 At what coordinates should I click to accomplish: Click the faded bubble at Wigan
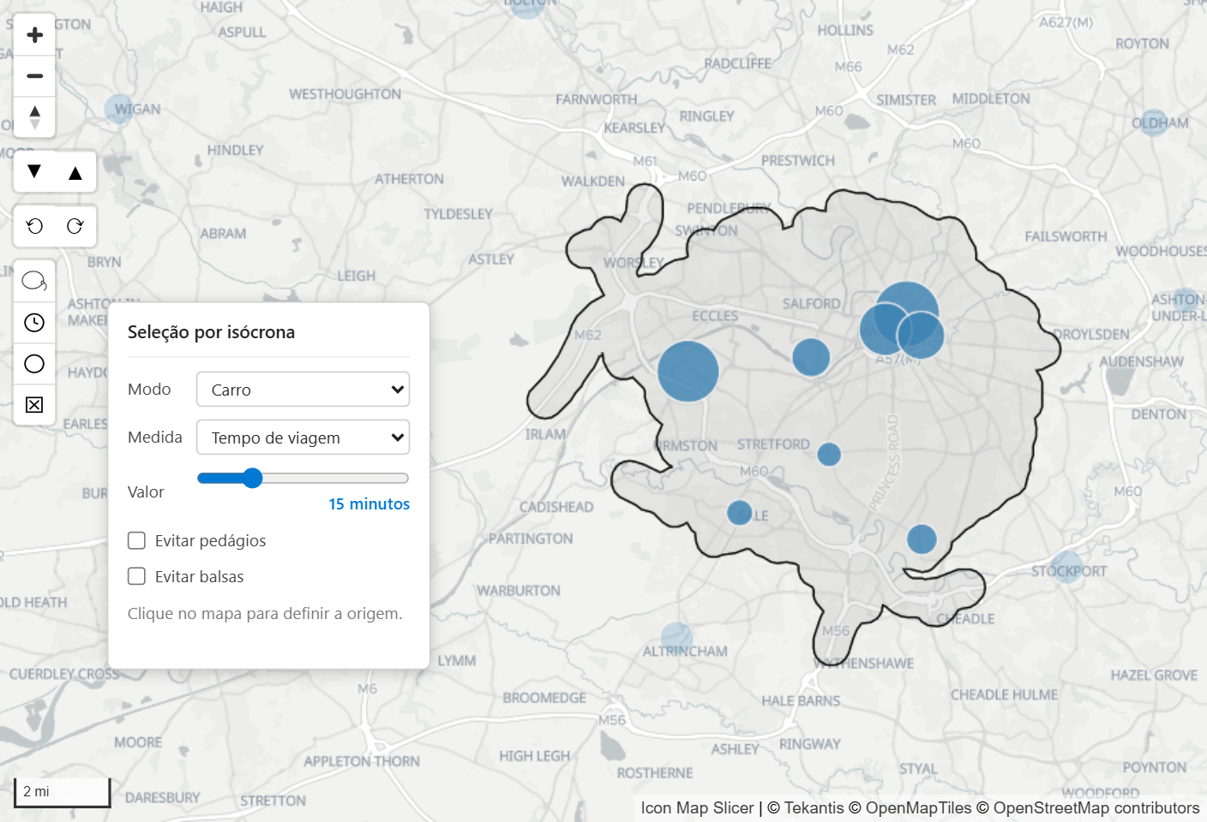click(x=120, y=110)
